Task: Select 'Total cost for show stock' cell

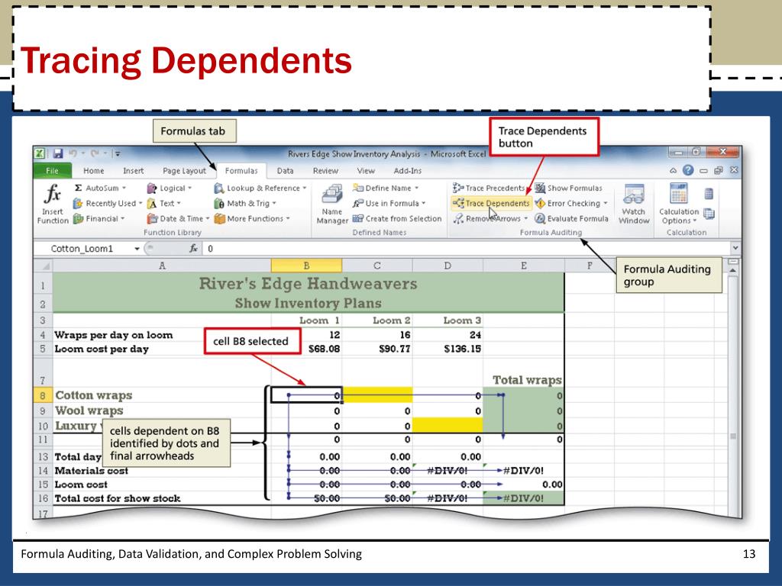Action: (x=162, y=498)
